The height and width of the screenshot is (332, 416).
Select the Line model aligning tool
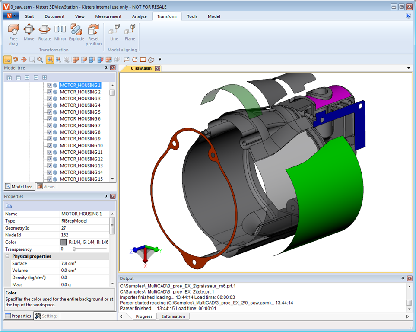pos(114,33)
